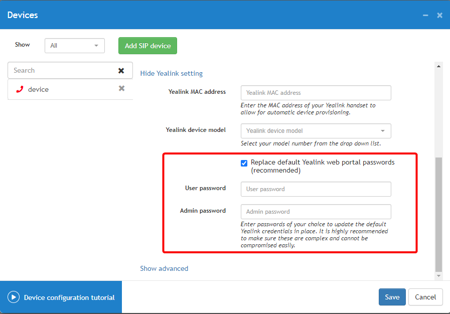Open the Show filter dropdown set to All

pyautogui.click(x=75, y=46)
